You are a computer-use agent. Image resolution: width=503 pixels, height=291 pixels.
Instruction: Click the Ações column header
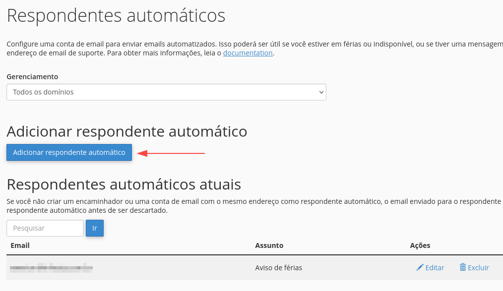coord(420,245)
